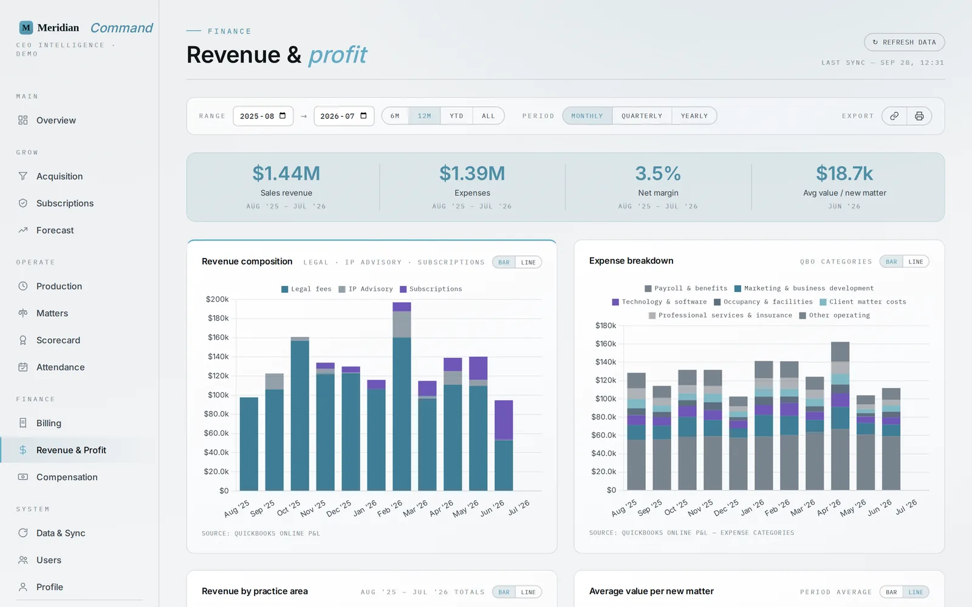Click the $1.44M Sales revenue figure
The width and height of the screenshot is (972, 607).
[x=286, y=174]
